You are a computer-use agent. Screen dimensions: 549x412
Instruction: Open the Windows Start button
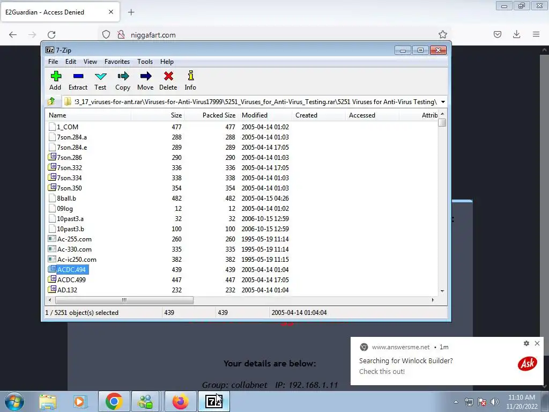(14, 401)
